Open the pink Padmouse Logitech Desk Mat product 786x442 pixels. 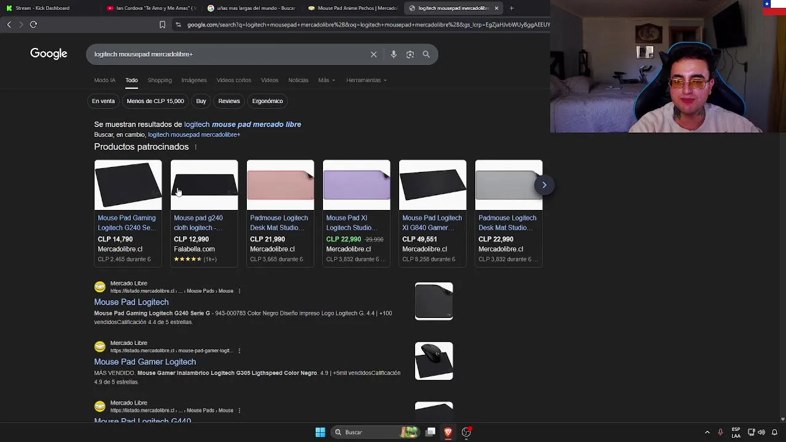click(280, 212)
